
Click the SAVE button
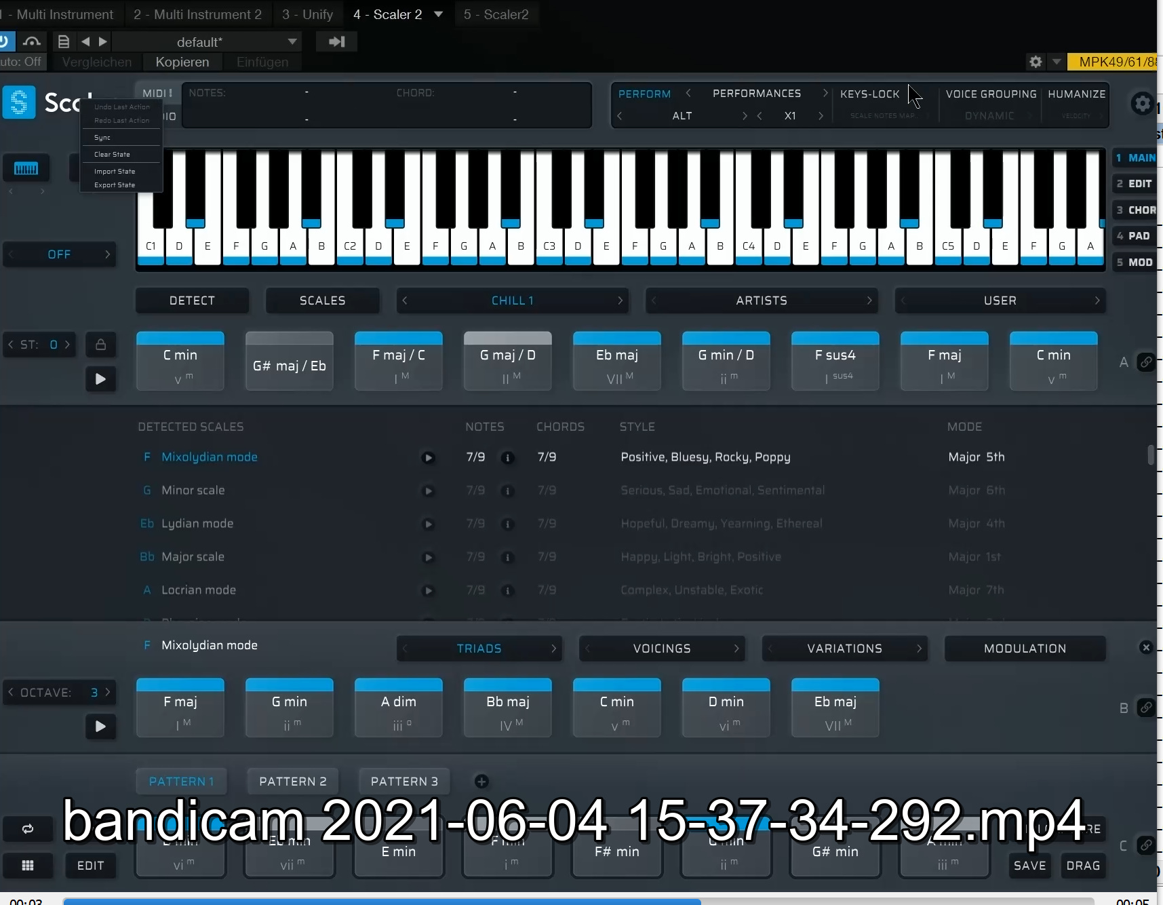1029,866
